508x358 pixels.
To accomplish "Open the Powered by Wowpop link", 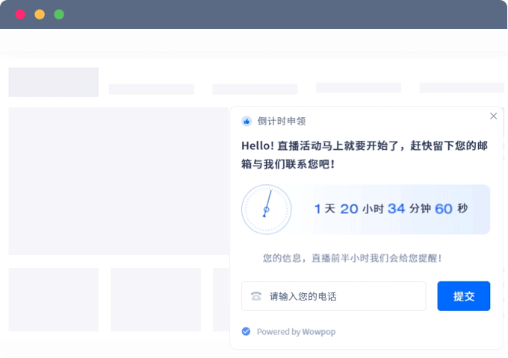I will click(296, 332).
